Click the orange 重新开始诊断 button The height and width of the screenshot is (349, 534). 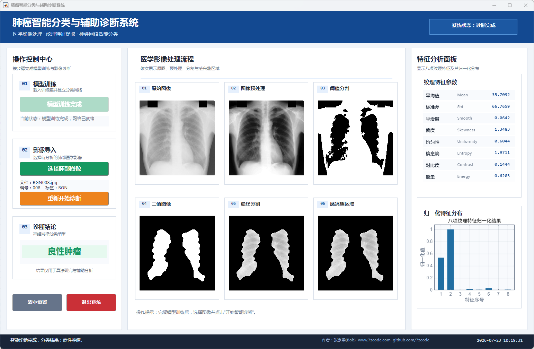(64, 199)
